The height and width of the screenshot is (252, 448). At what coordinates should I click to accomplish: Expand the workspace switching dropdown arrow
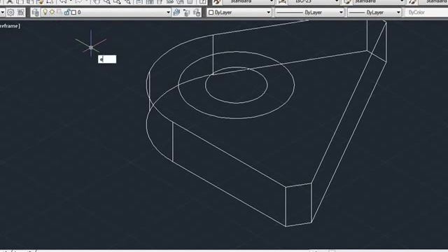pos(2,13)
